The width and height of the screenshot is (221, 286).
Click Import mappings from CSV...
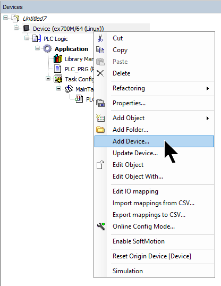coord(154,203)
